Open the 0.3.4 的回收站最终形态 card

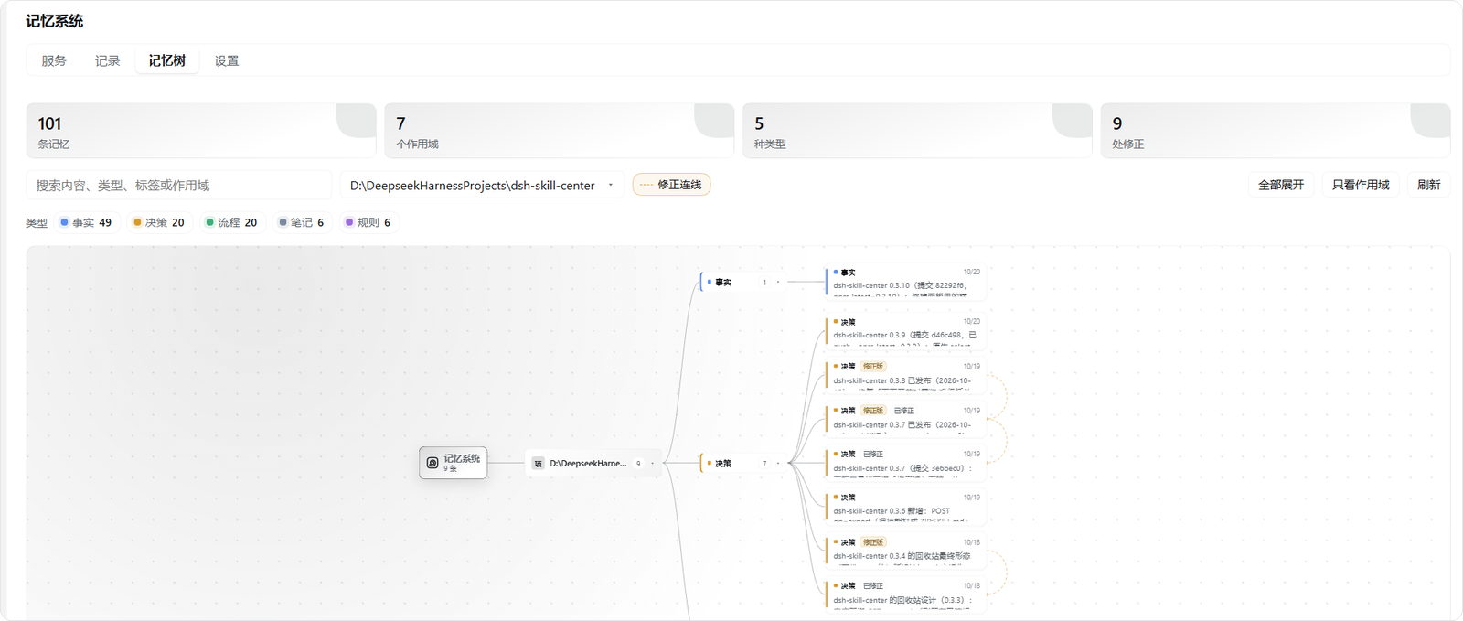(906, 551)
